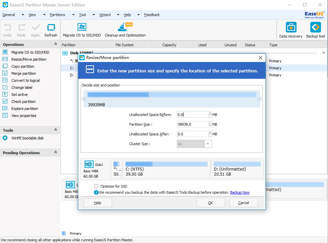Focus Unallocated Space Before field
This screenshot has width=328, height=243.
click(x=193, y=115)
